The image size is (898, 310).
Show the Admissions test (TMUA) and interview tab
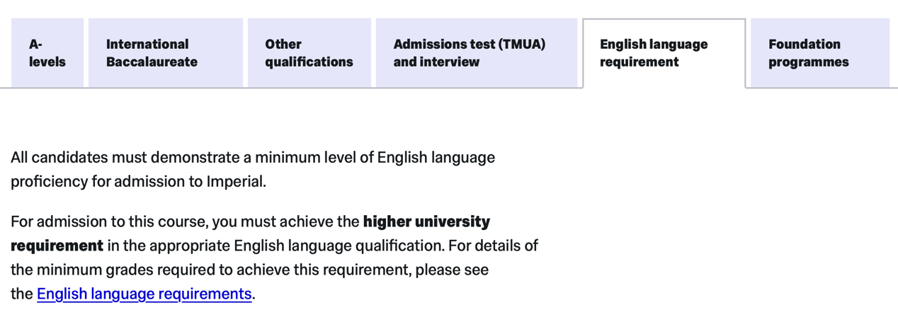(x=476, y=53)
